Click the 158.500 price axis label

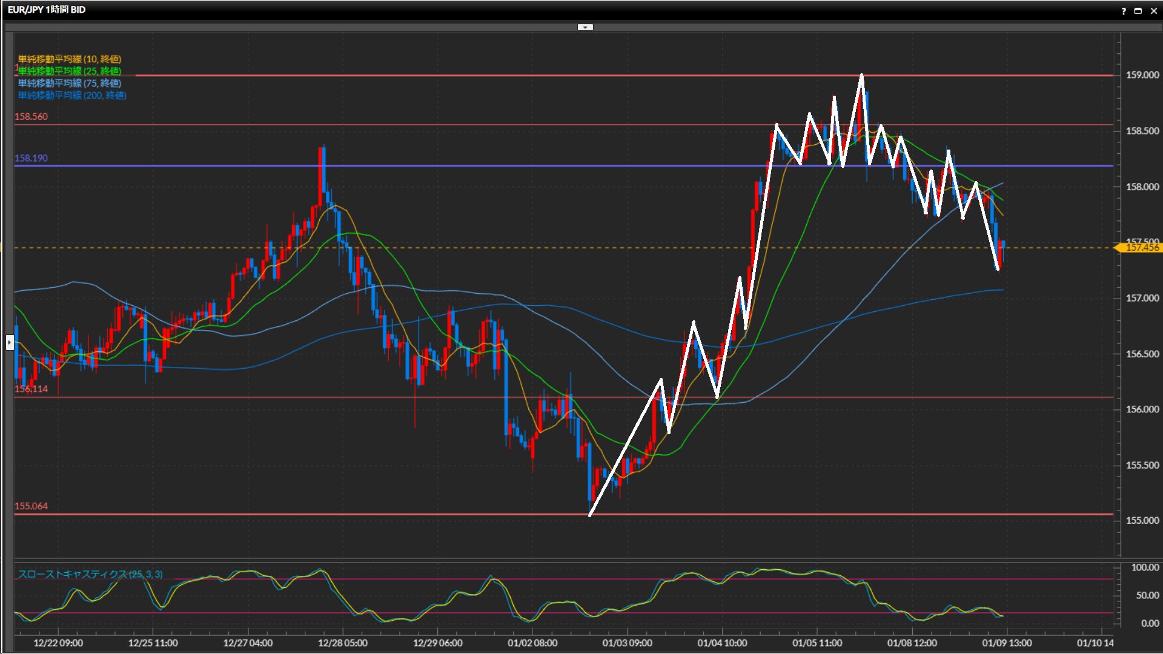[x=1142, y=131]
